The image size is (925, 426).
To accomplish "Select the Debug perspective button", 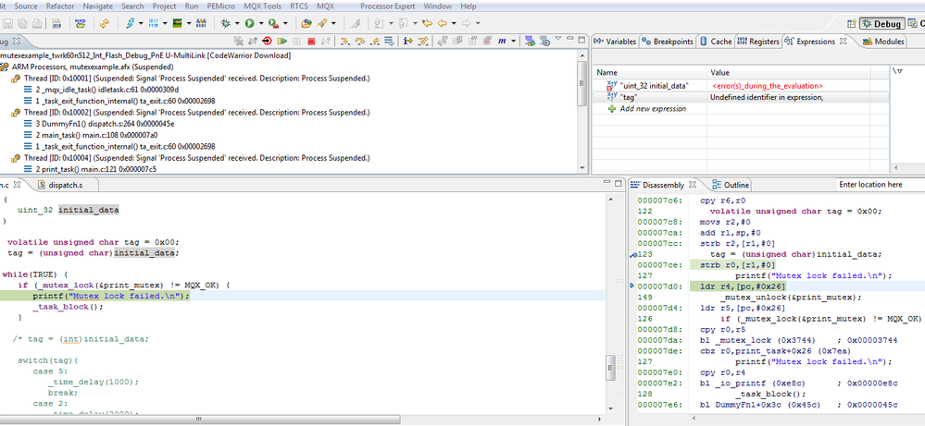I will (x=881, y=23).
